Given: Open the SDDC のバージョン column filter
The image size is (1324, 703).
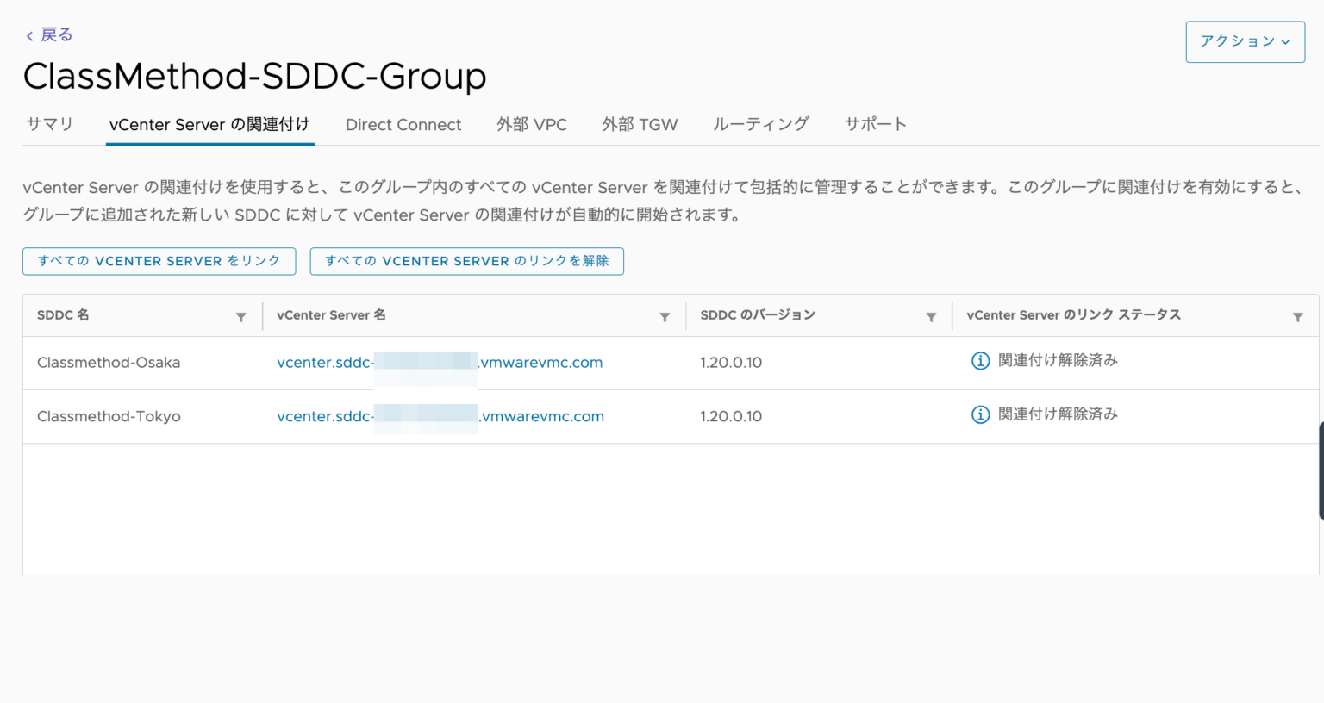Looking at the screenshot, I should (x=932, y=316).
